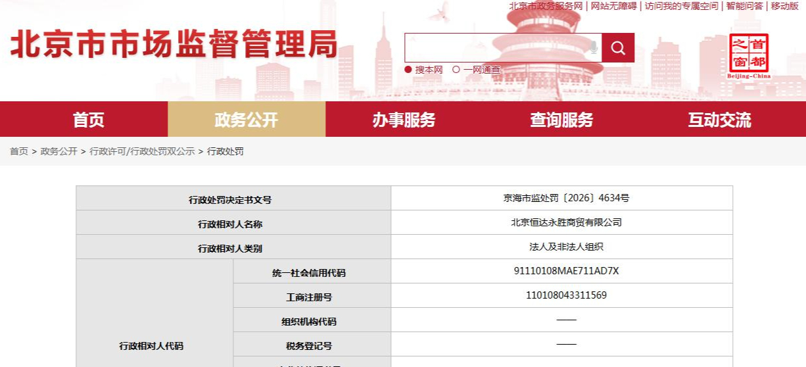Click the 行政相对人代码 row header
Viewport: 806px width, 367px height.
154,313
